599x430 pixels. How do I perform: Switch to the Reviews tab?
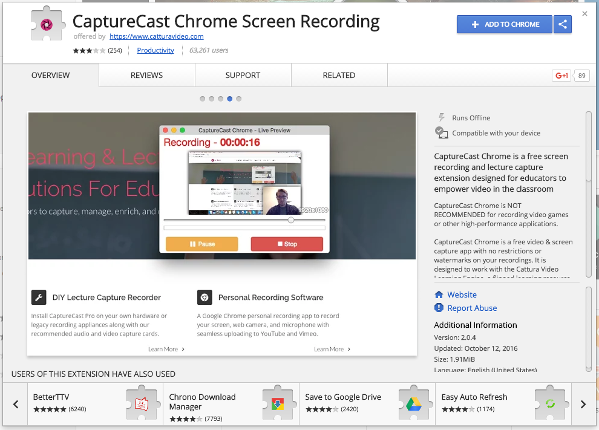(x=146, y=75)
